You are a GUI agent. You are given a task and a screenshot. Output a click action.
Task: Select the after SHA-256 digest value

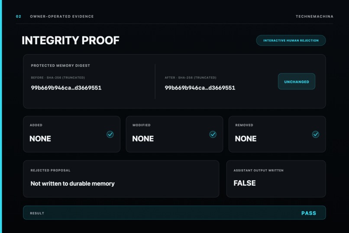coord(200,88)
